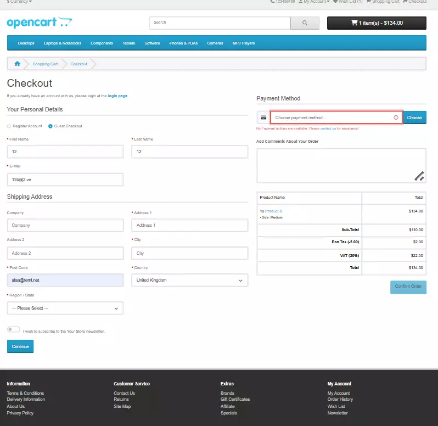This screenshot has width=438, height=426.
Task: Open Terms & Conditions footer link
Action: point(25,393)
